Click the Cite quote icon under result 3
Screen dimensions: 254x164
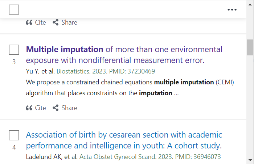29,108
